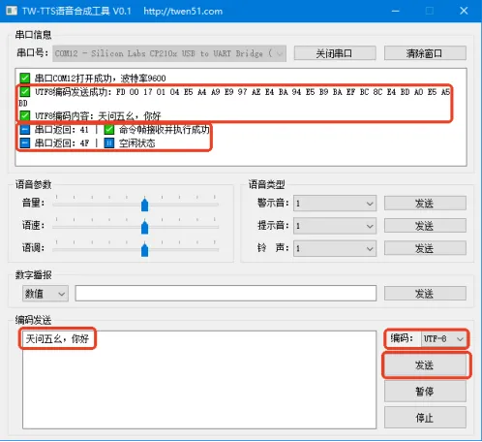The width and height of the screenshot is (482, 442).
Task: Click blue pause icon beside 空闲状态
Action: 109,143
